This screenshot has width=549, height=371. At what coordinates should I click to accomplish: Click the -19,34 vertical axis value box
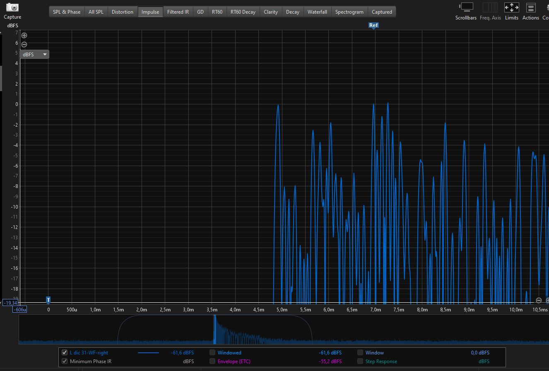10,303
